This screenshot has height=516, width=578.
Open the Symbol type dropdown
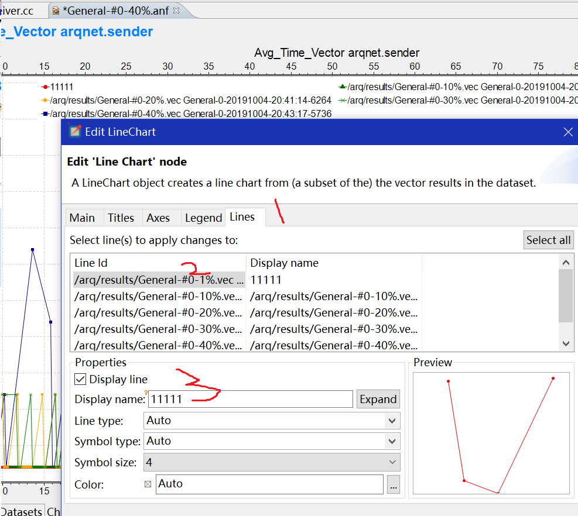(272, 441)
